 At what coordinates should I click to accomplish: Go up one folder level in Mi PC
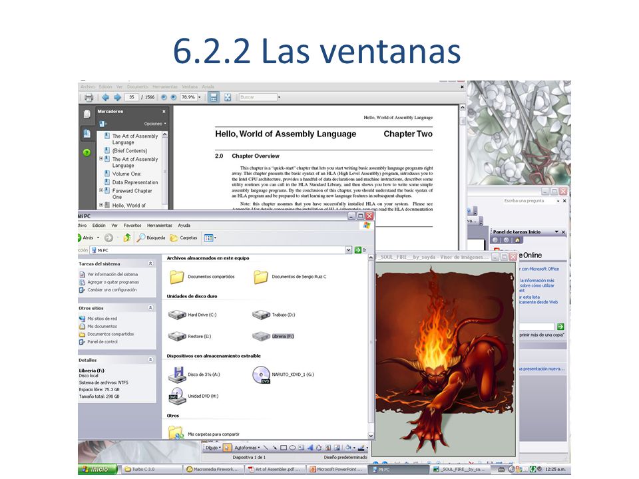[x=127, y=238]
